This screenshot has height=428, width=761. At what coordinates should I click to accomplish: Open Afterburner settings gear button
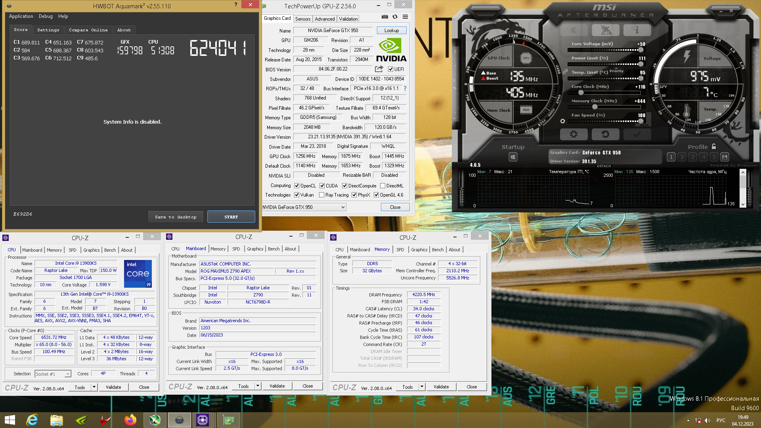(x=574, y=134)
